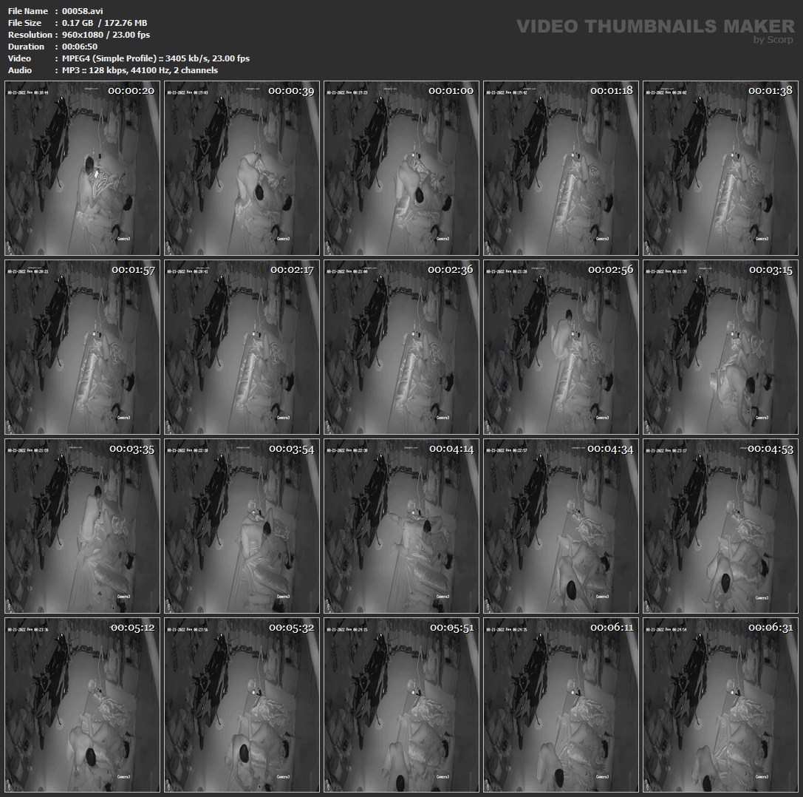Click the Video Thumbnails Maker watermark

[x=655, y=28]
